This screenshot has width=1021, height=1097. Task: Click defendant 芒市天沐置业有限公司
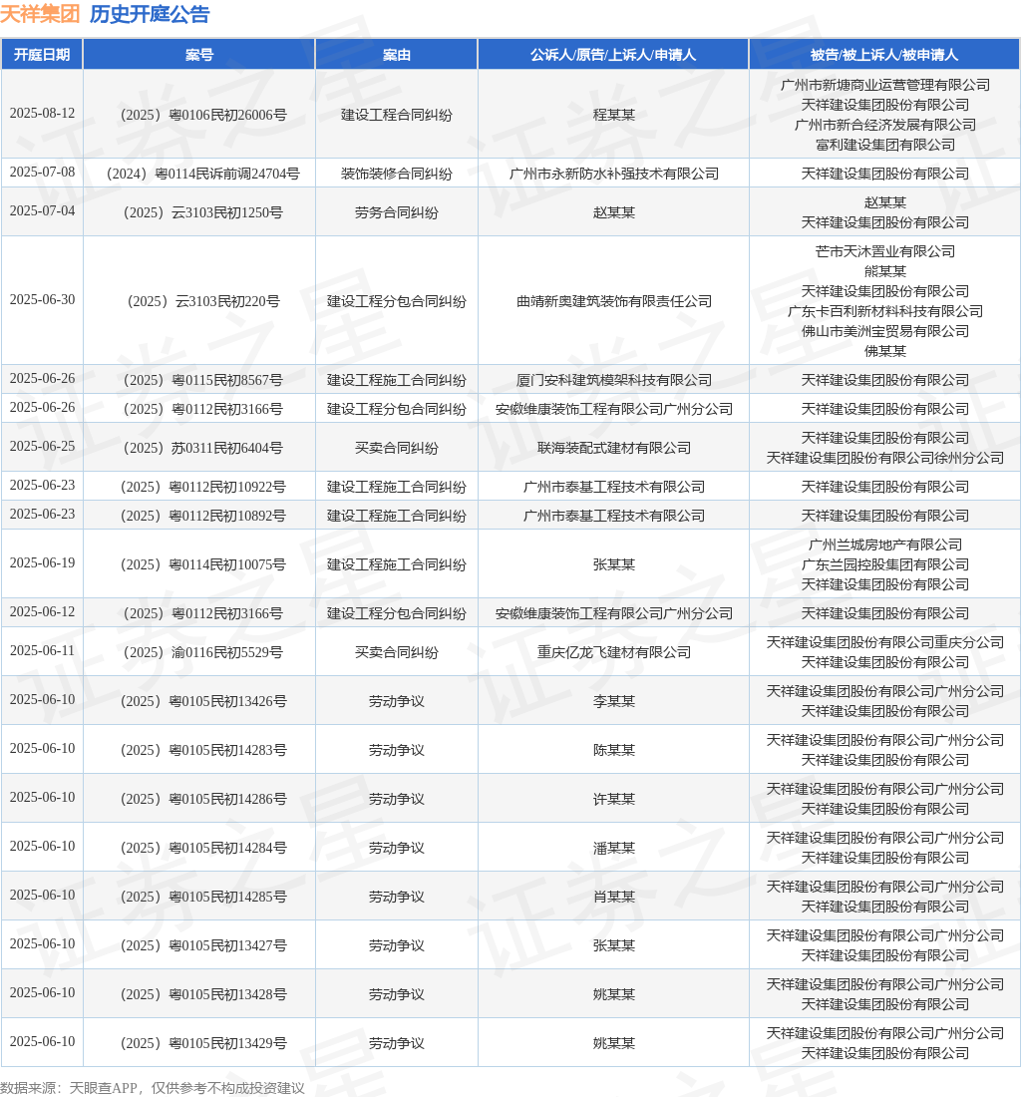[x=884, y=251]
